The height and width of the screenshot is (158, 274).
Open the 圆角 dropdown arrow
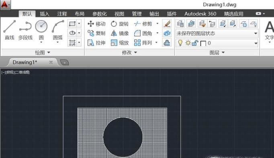click(x=157, y=33)
